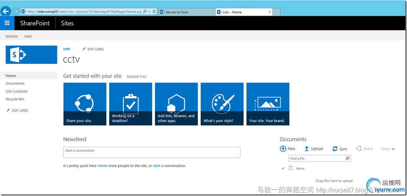Click the Sync label
Viewport: 407px width, 196px height.
tap(343, 149)
